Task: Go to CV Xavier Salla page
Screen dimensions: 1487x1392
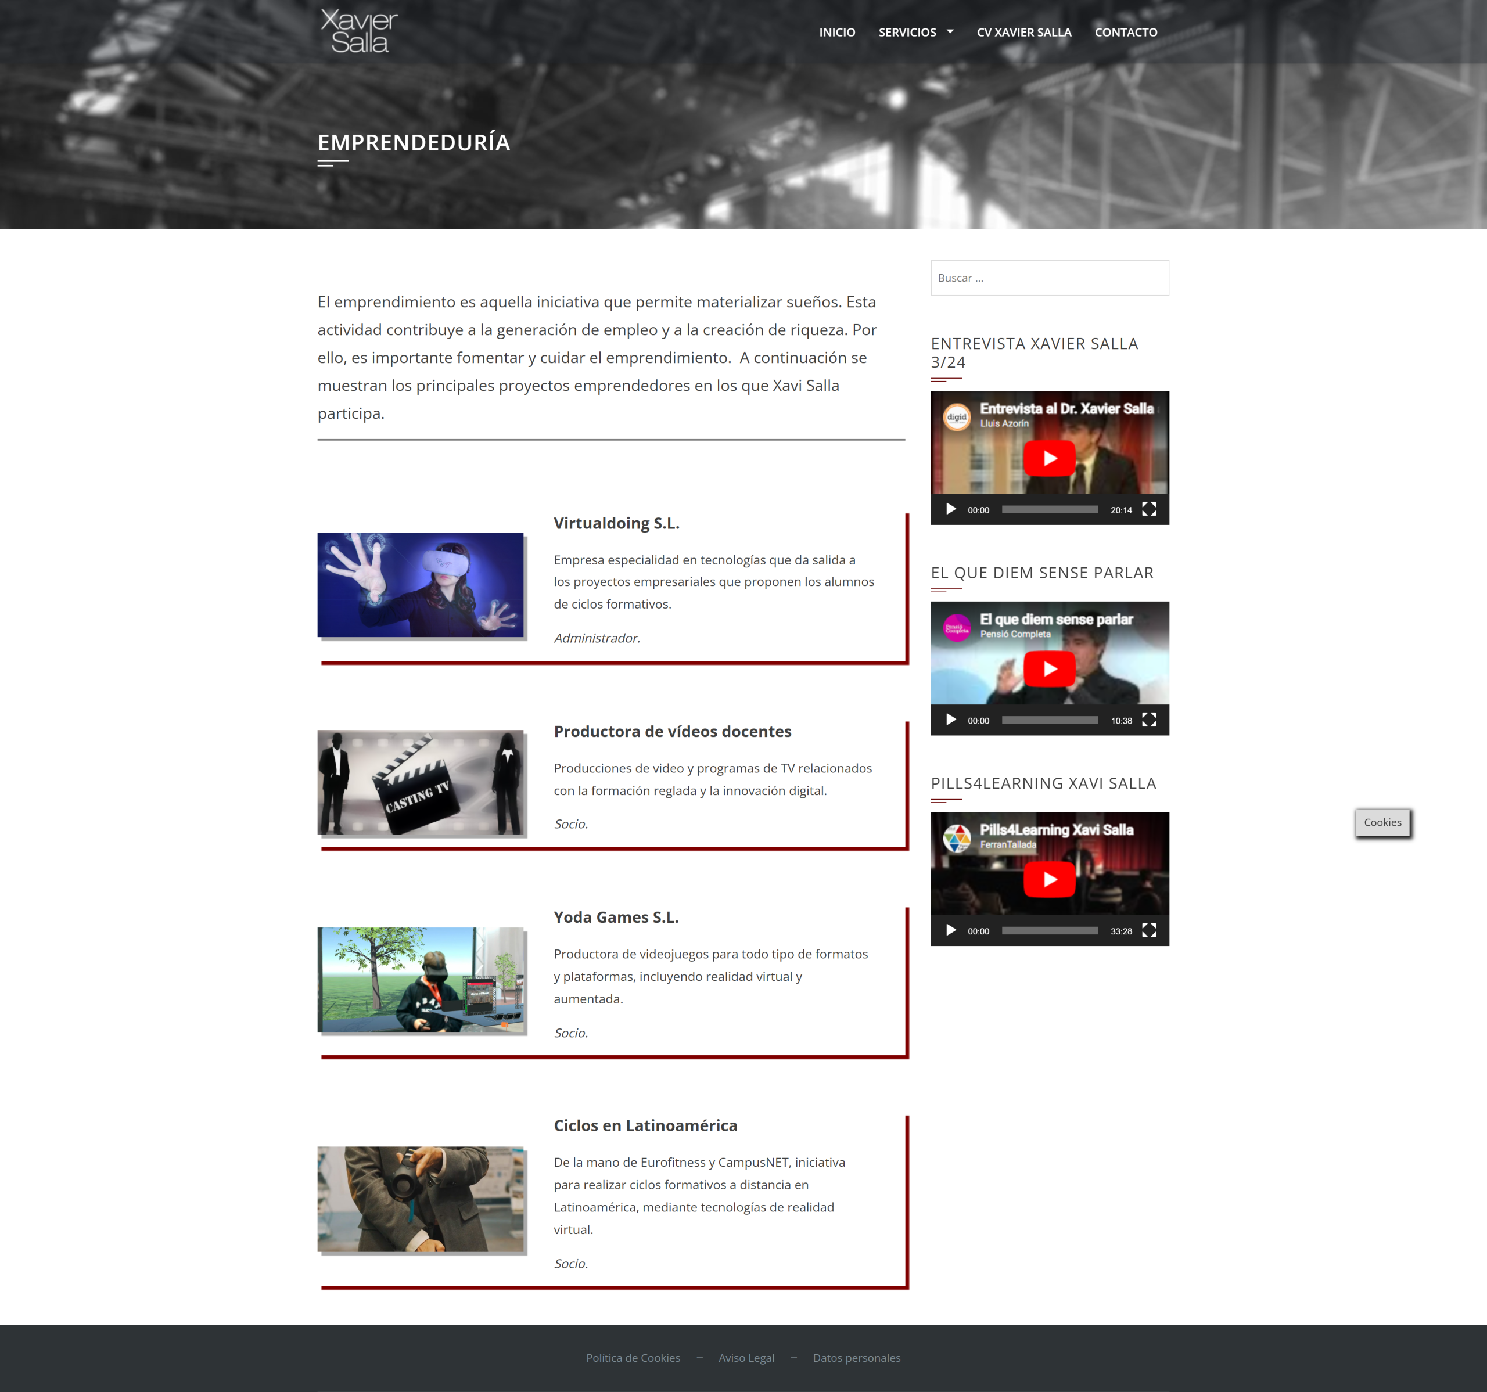Action: (1023, 32)
